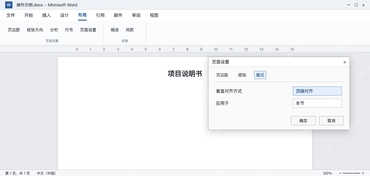Click the 第 1 页，共 1 页 status text
The height and width of the screenshot is (176, 370).
[18, 173]
